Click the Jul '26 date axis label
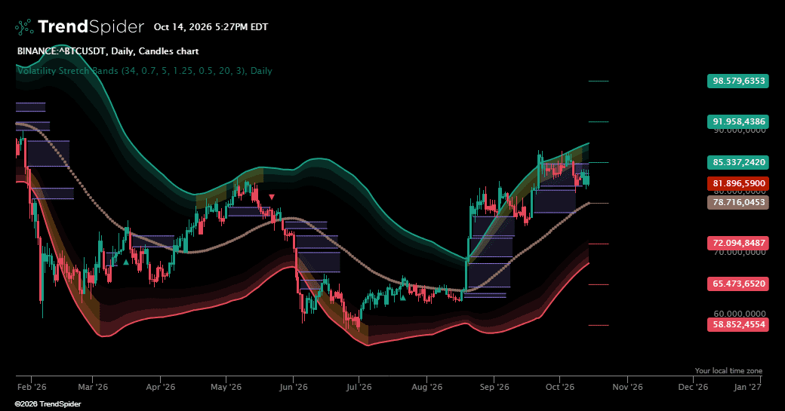This screenshot has height=411, width=785. point(359,387)
